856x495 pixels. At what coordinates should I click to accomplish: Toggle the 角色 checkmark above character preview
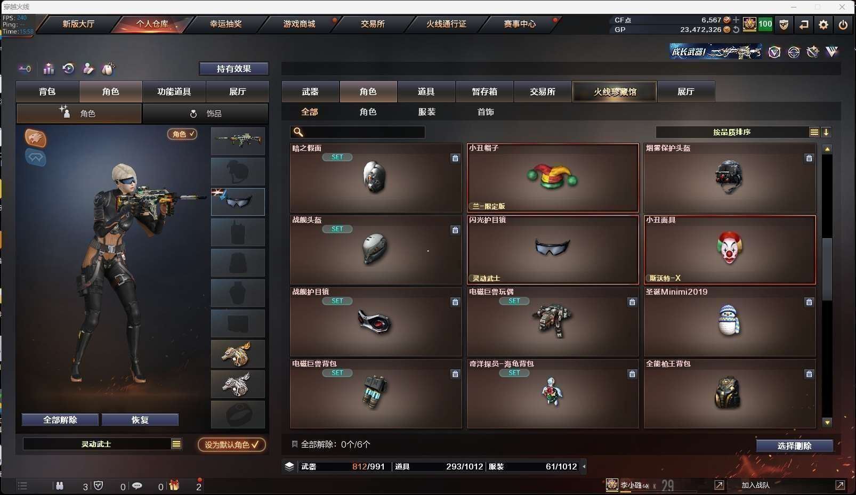point(183,134)
